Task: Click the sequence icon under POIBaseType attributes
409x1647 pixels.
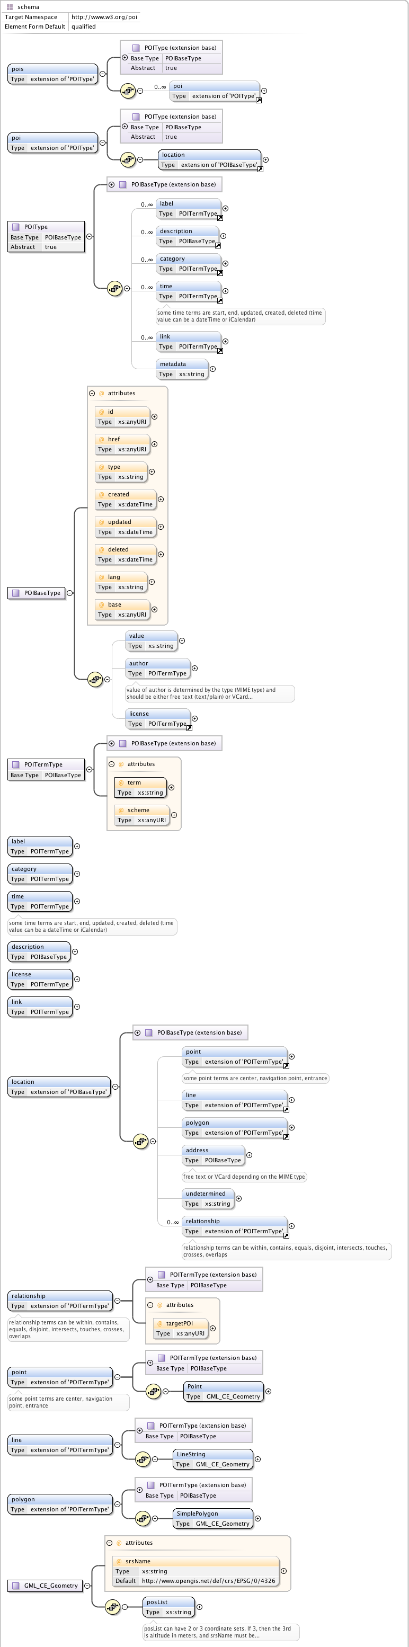Action: (95, 679)
